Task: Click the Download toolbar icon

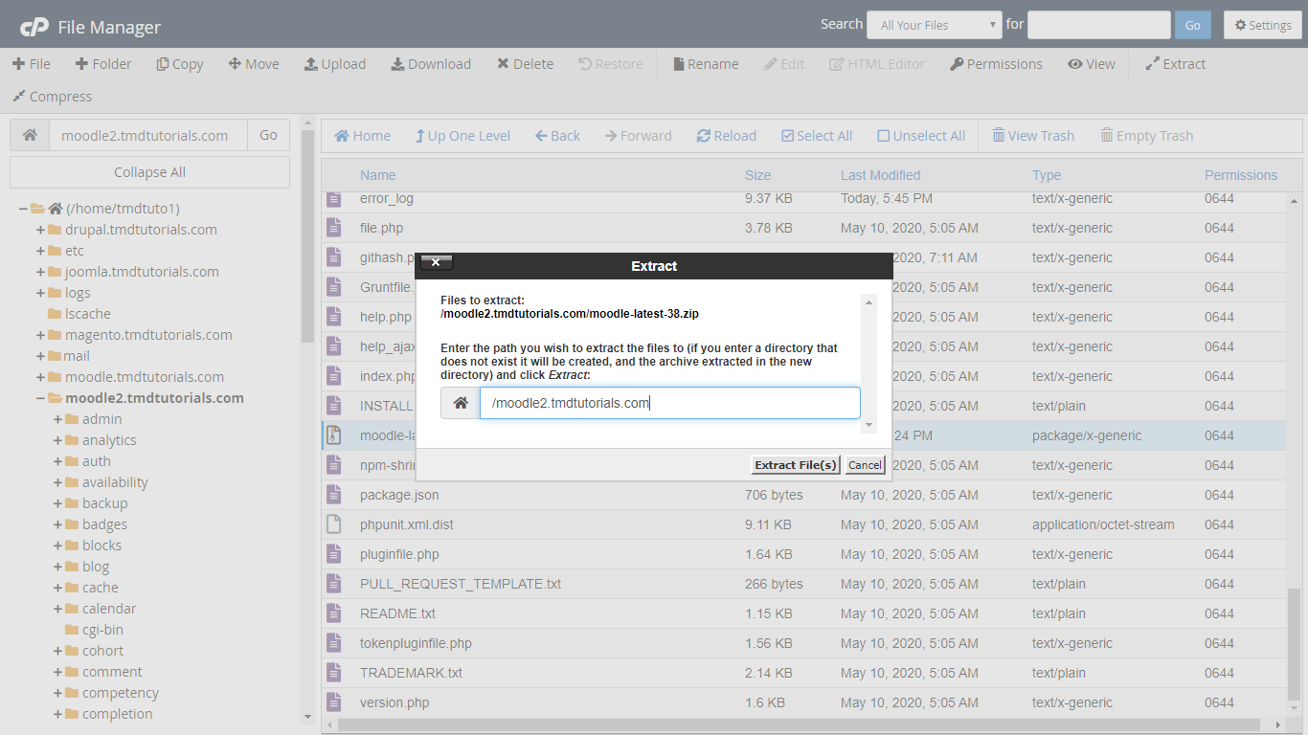Action: [x=431, y=64]
